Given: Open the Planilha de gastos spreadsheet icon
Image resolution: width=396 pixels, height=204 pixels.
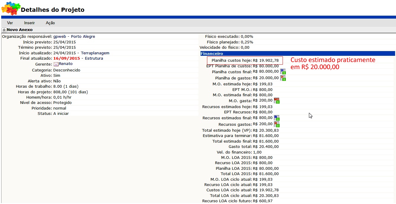Looking at the screenshot, I should tap(283, 78).
